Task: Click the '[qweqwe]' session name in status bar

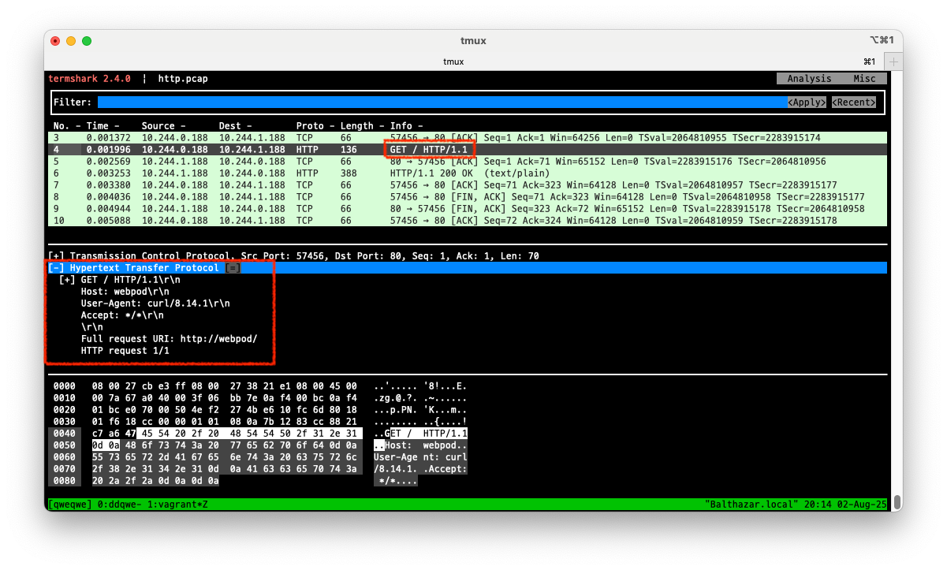Action: click(70, 504)
